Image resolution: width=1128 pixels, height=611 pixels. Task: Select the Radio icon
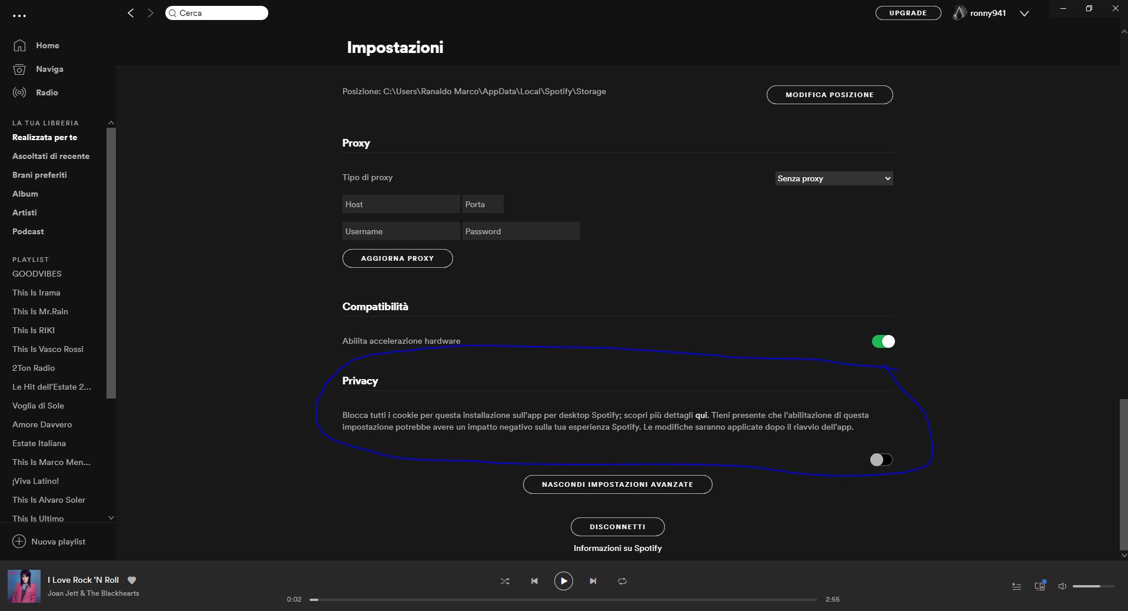19,92
